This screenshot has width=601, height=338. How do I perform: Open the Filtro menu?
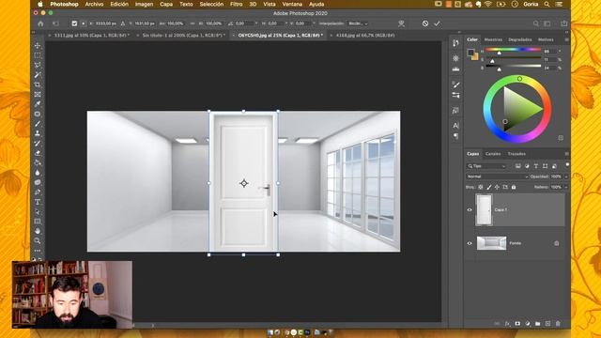[236, 4]
